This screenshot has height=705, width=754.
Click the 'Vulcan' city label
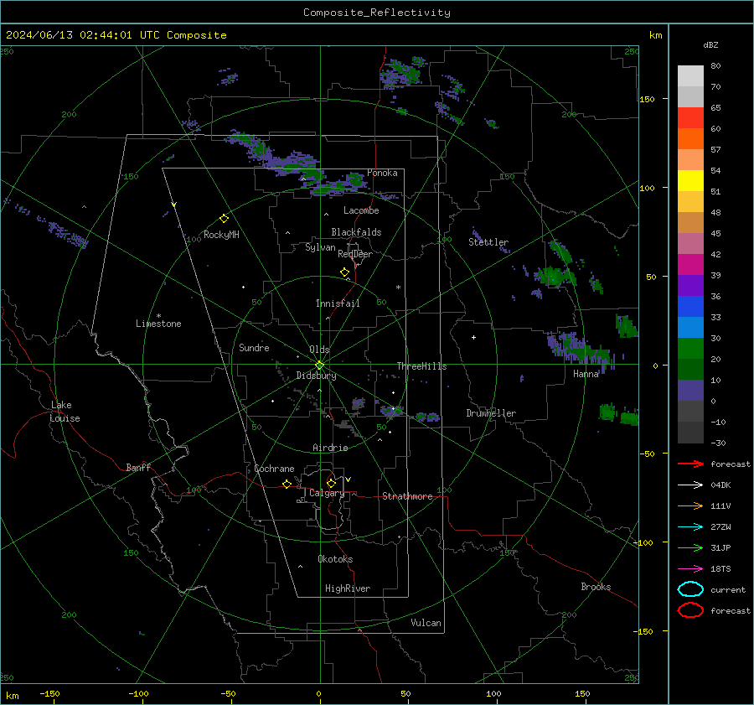426,623
